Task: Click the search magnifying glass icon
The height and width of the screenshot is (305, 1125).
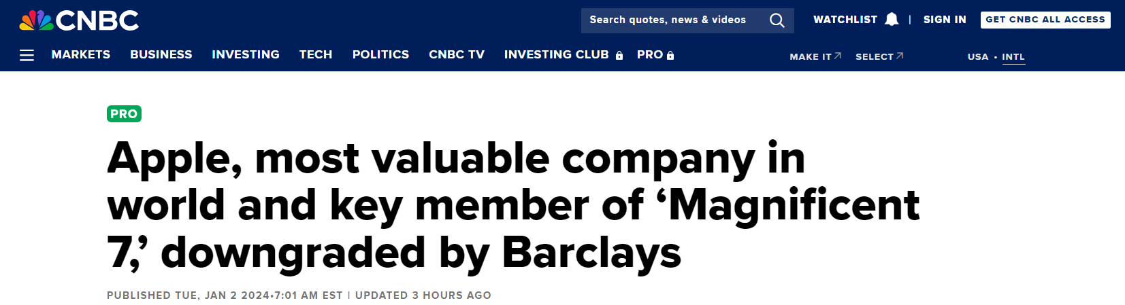Action: click(x=777, y=20)
